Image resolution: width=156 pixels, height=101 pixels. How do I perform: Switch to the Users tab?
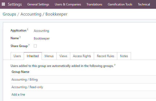(17, 56)
